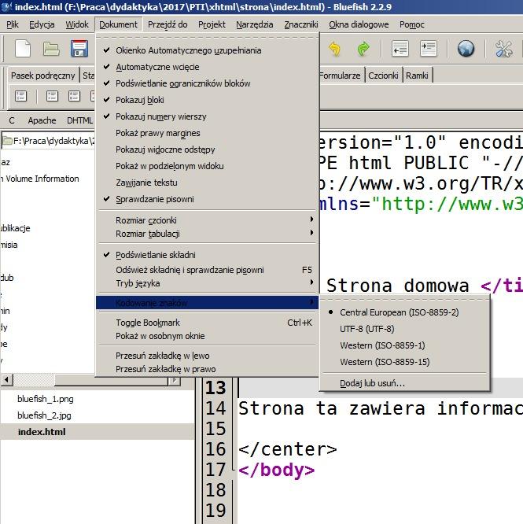Click the New document icon
Viewport: 523px width, 524px height.
click(23, 49)
